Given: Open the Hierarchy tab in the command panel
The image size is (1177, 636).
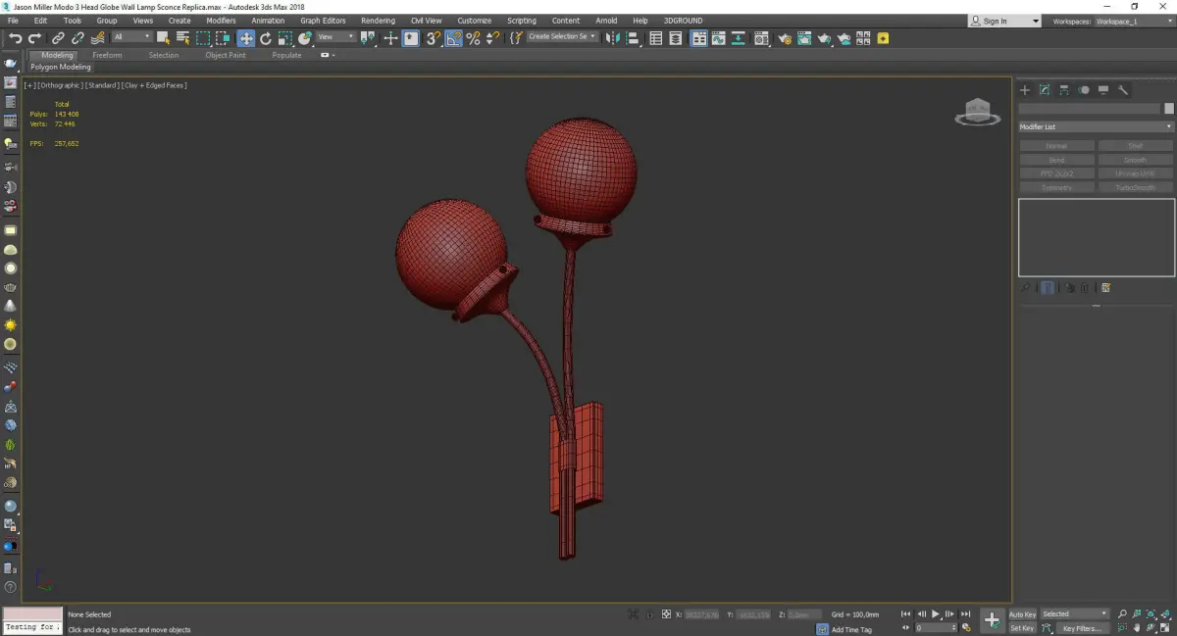Looking at the screenshot, I should [x=1064, y=90].
